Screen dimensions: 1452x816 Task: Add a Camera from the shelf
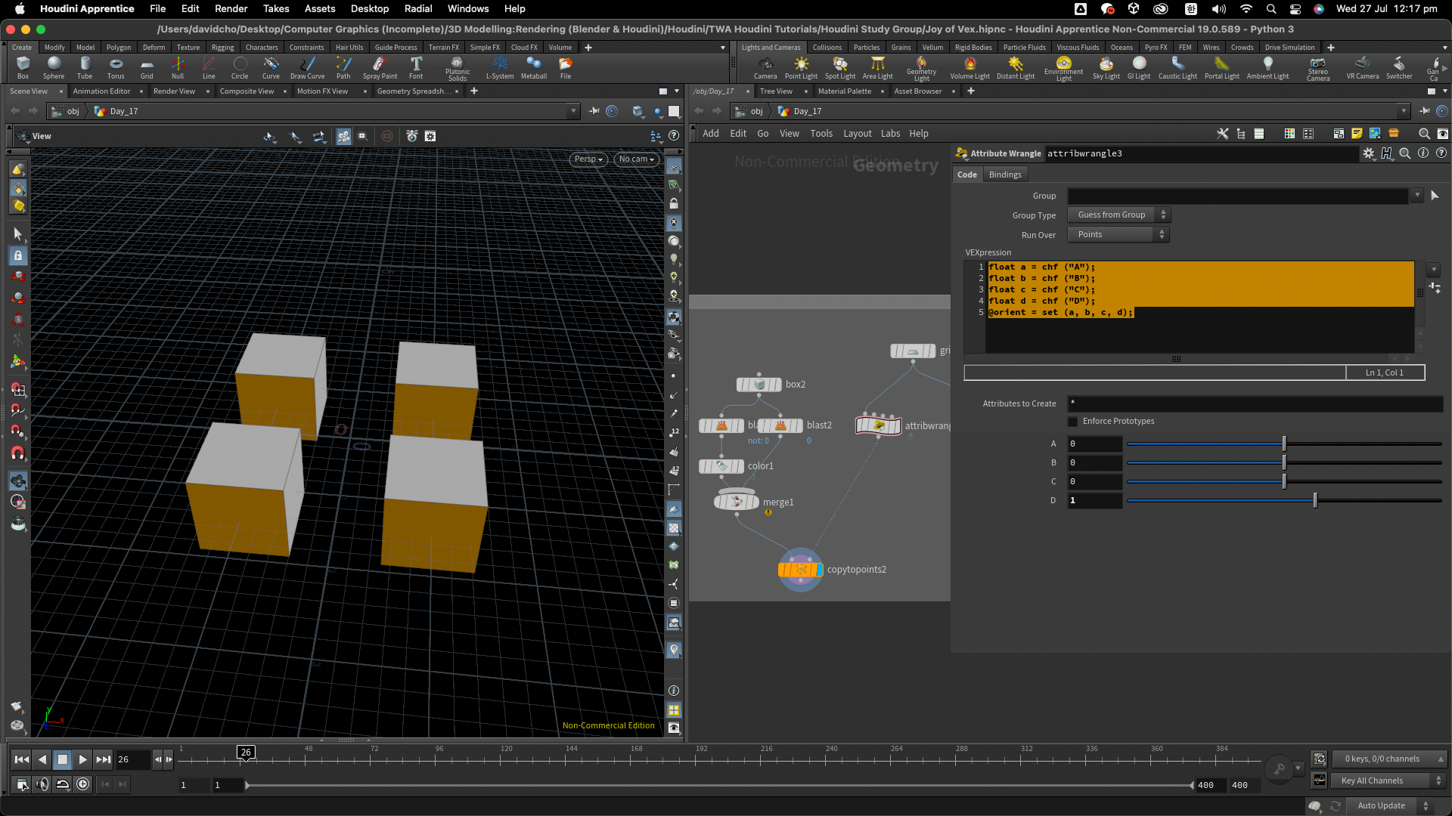(x=765, y=66)
